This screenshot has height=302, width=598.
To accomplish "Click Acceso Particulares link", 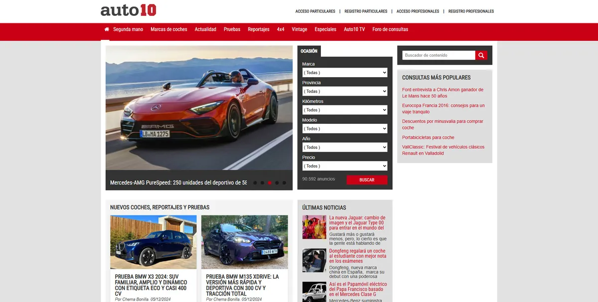I will tap(315, 11).
